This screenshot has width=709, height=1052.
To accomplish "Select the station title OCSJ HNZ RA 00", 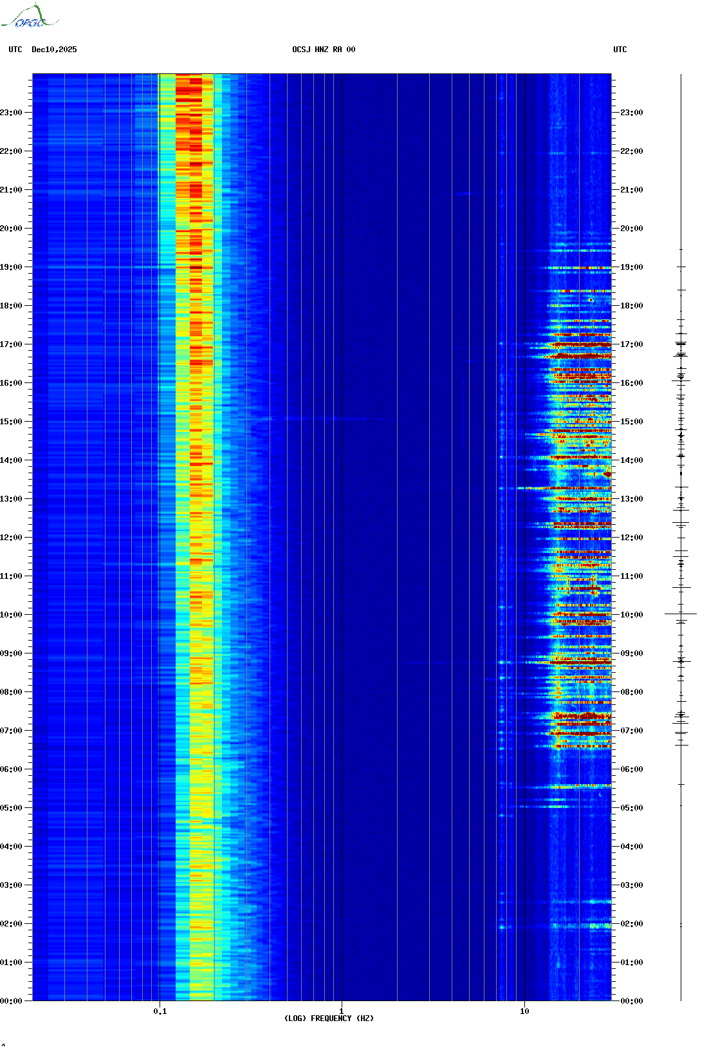I will [324, 50].
